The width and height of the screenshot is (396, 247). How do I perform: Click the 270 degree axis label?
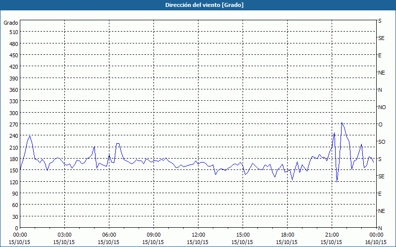coord(14,124)
